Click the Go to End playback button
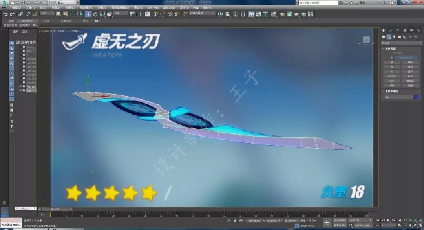The height and width of the screenshot is (230, 424). [x=399, y=221]
